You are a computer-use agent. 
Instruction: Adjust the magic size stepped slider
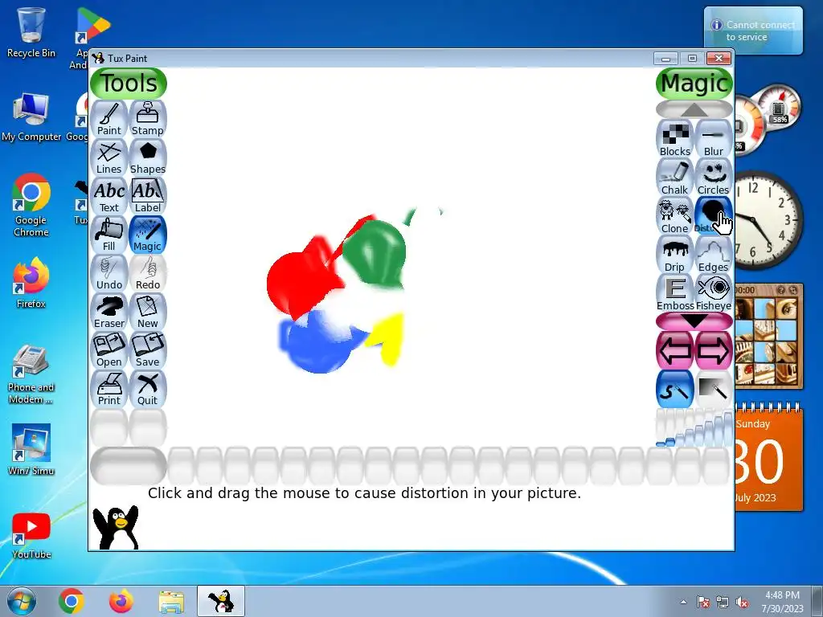(694, 428)
